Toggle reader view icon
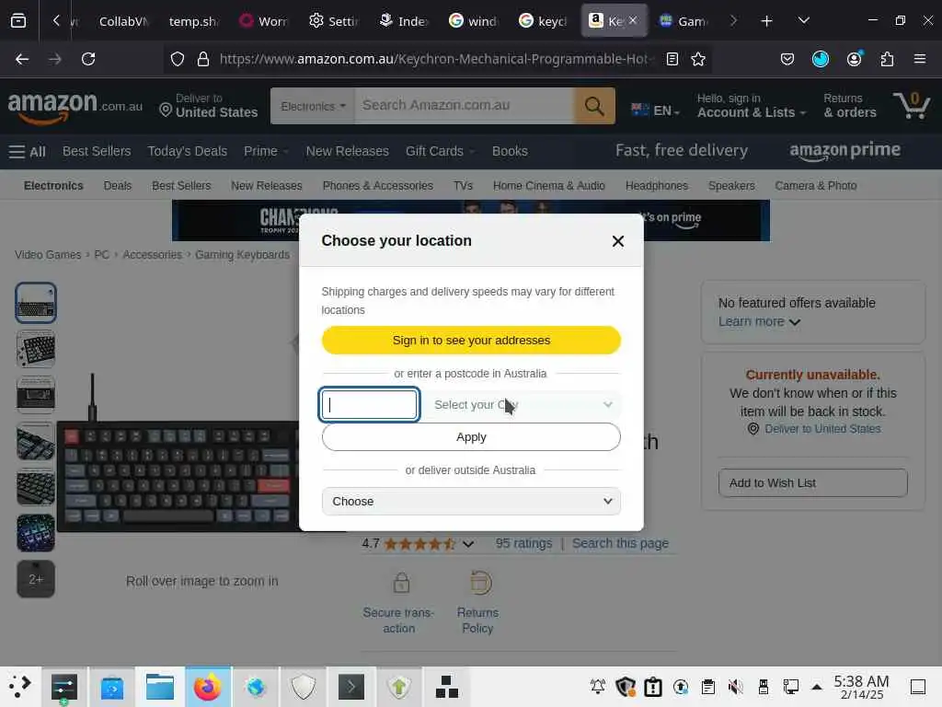Screen dimensions: 942x707 point(672,59)
